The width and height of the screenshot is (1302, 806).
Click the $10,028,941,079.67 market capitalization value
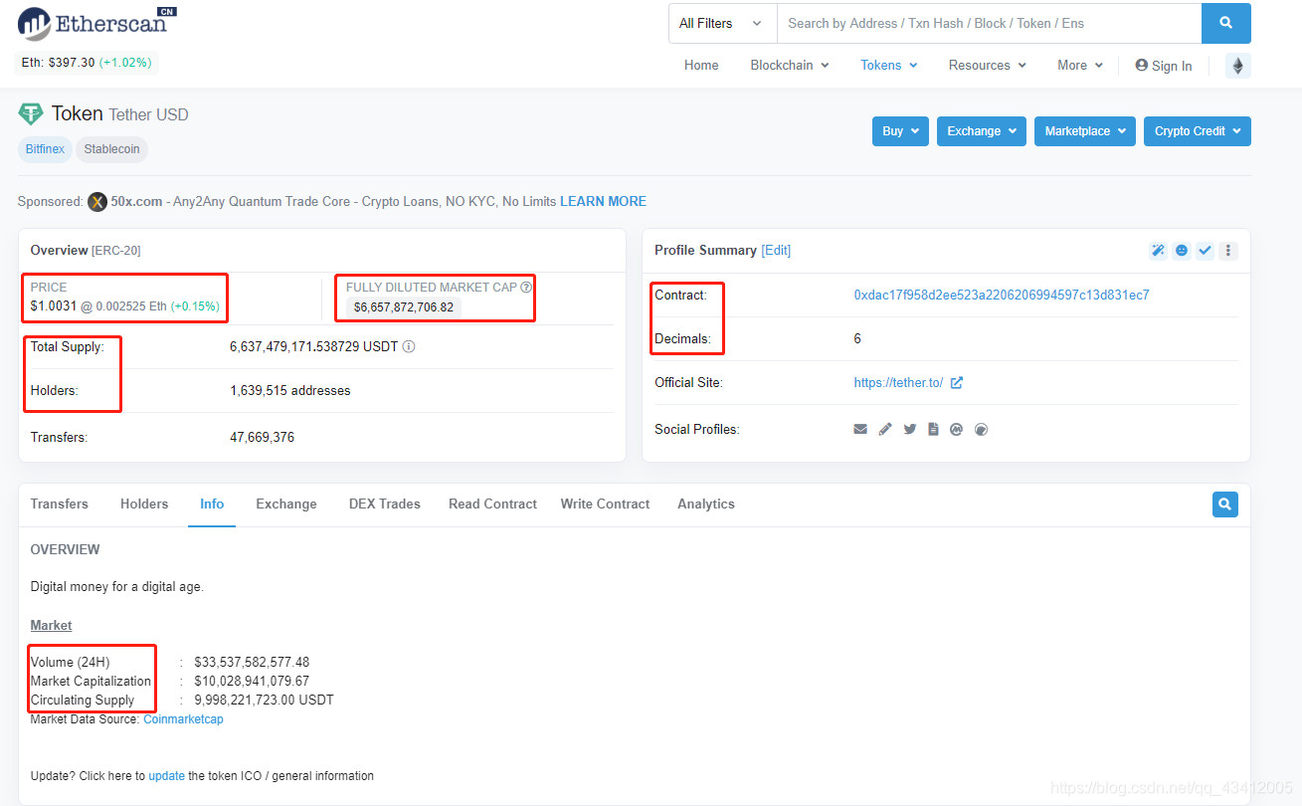click(252, 682)
